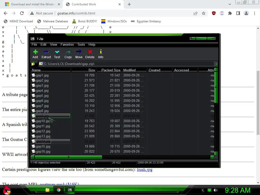Screen dimensions: 260x195
Task: Click the gap5.jpg file icon
Action: coord(34,95)
